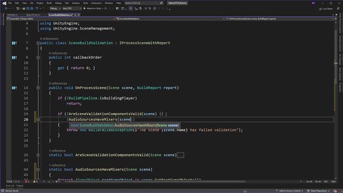Click the feedback icon beside Live Share
The image size is (343, 193).
[338, 9]
